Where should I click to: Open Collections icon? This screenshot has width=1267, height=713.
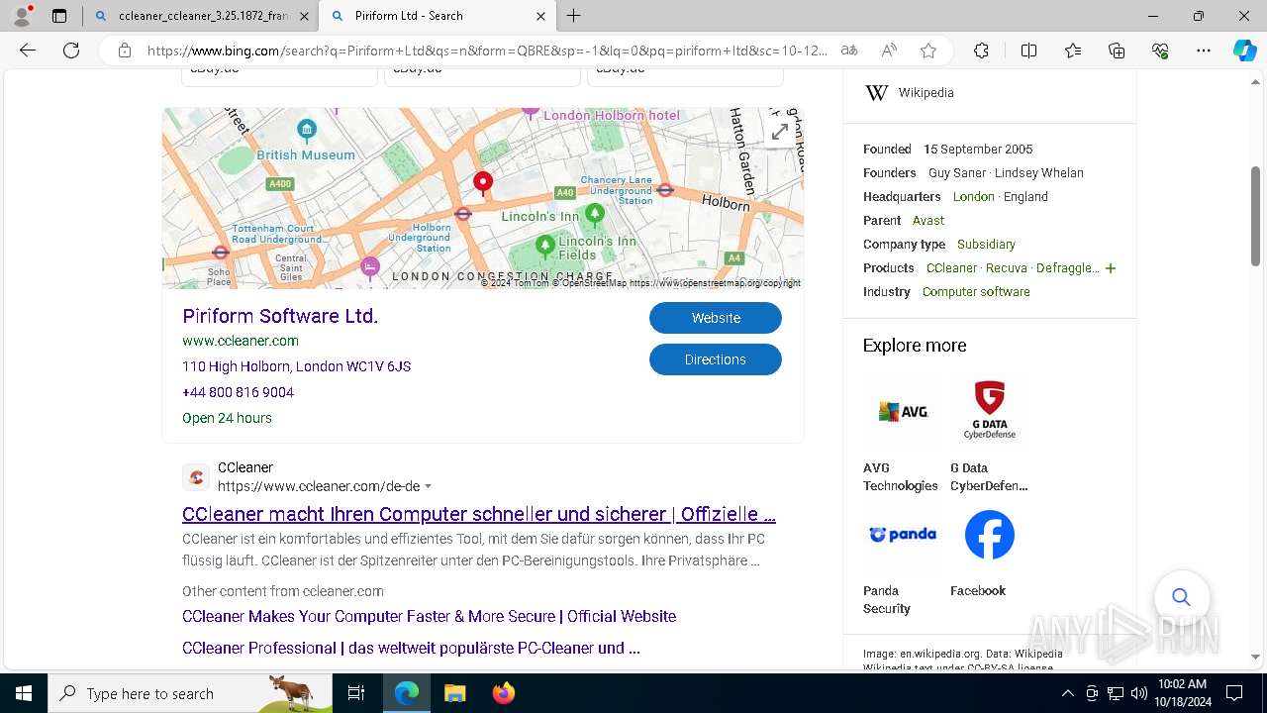tap(1117, 51)
